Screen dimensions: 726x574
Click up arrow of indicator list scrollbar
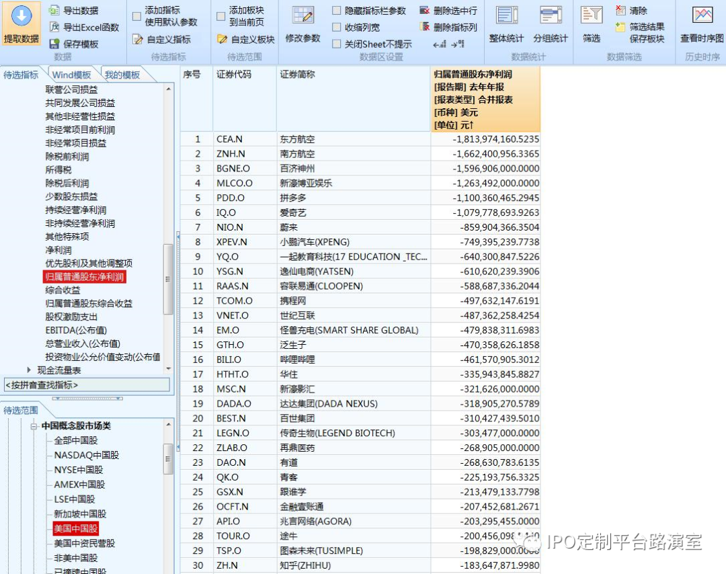coord(169,89)
